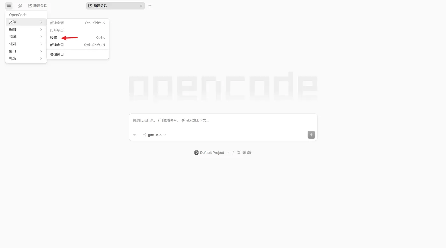The width and height of the screenshot is (446, 248).
Task: Open the 编辑 menu item
Action: coord(26,29)
